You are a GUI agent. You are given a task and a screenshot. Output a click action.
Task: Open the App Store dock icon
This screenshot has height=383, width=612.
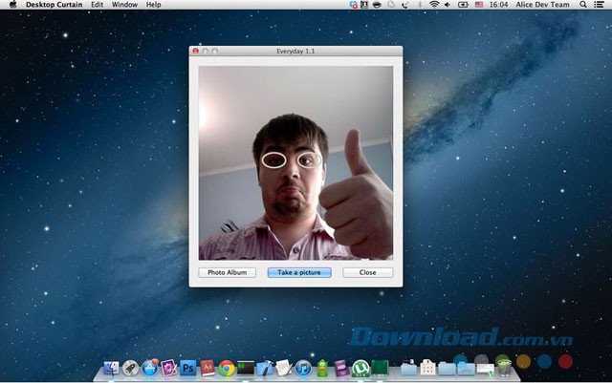coord(149,368)
